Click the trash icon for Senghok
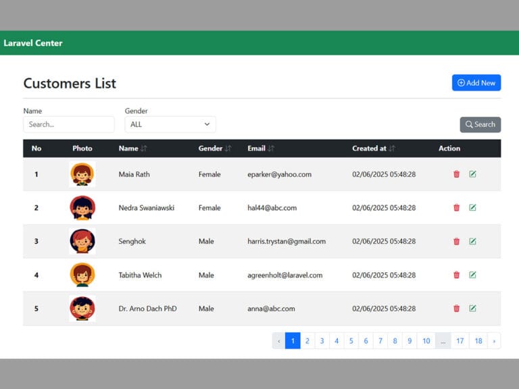 [456, 241]
